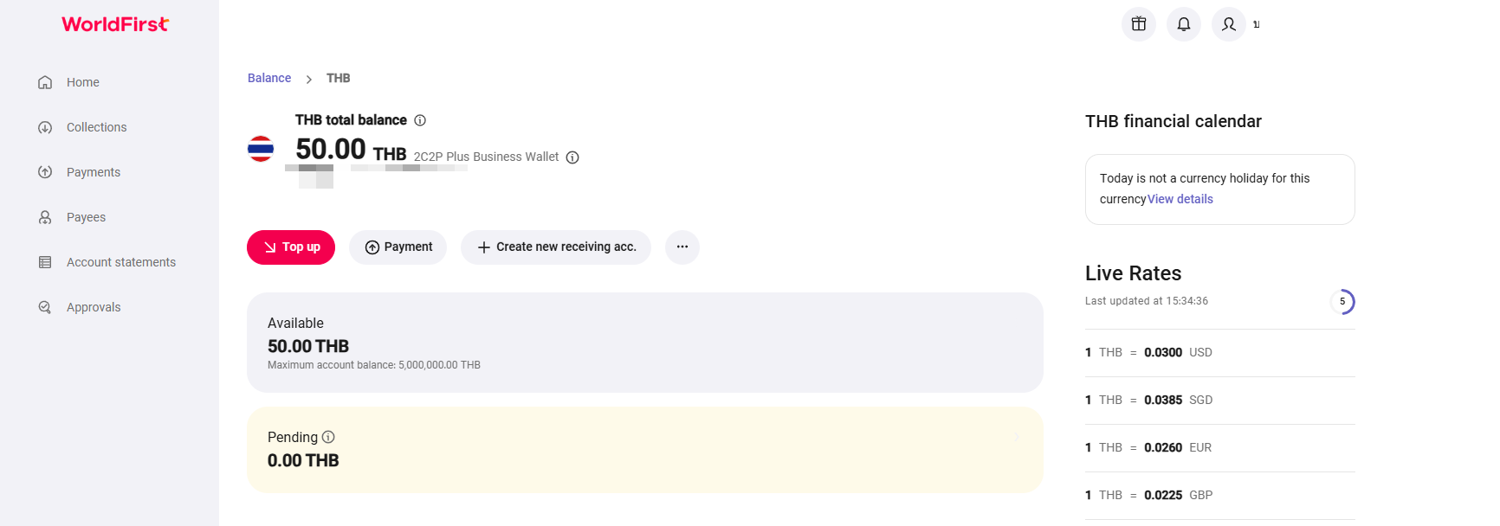Image resolution: width=1500 pixels, height=526 pixels.
Task: Open Account statements page
Action: pyautogui.click(x=120, y=262)
